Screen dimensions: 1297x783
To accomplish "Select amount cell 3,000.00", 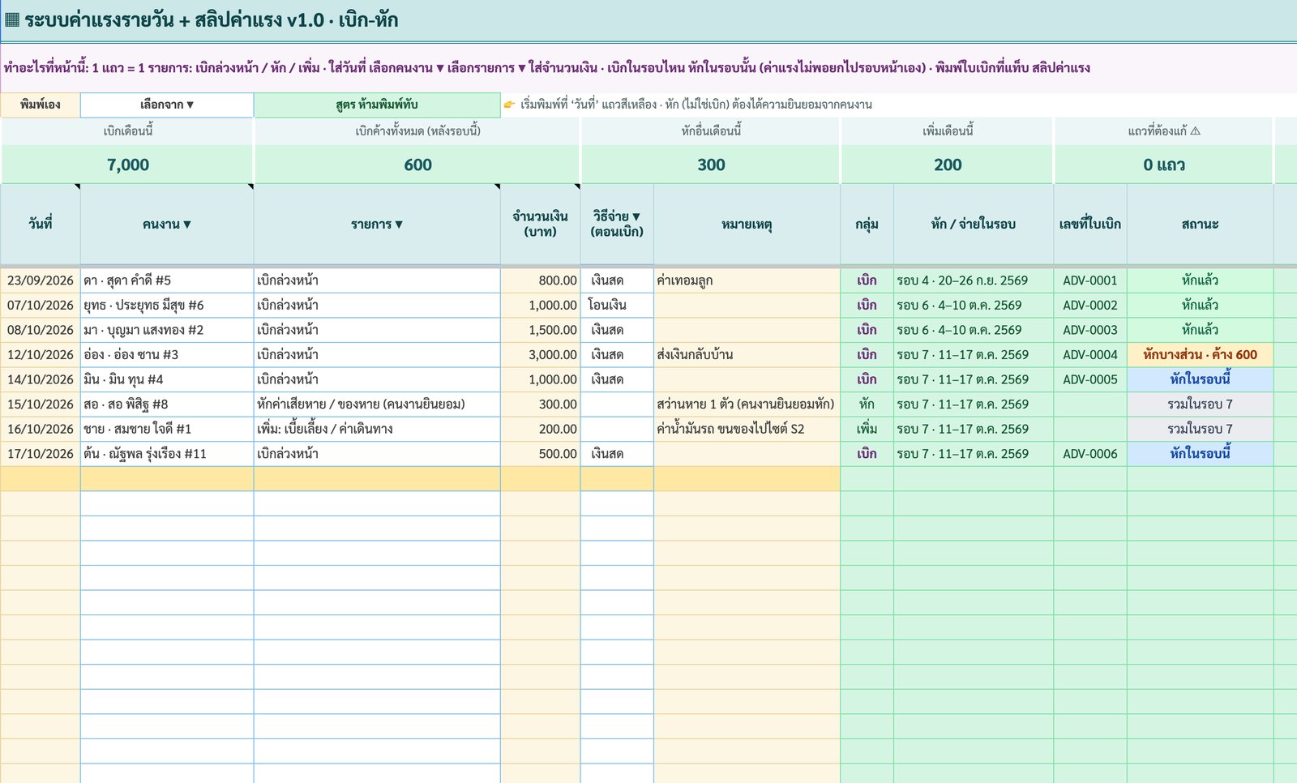I will pos(540,355).
